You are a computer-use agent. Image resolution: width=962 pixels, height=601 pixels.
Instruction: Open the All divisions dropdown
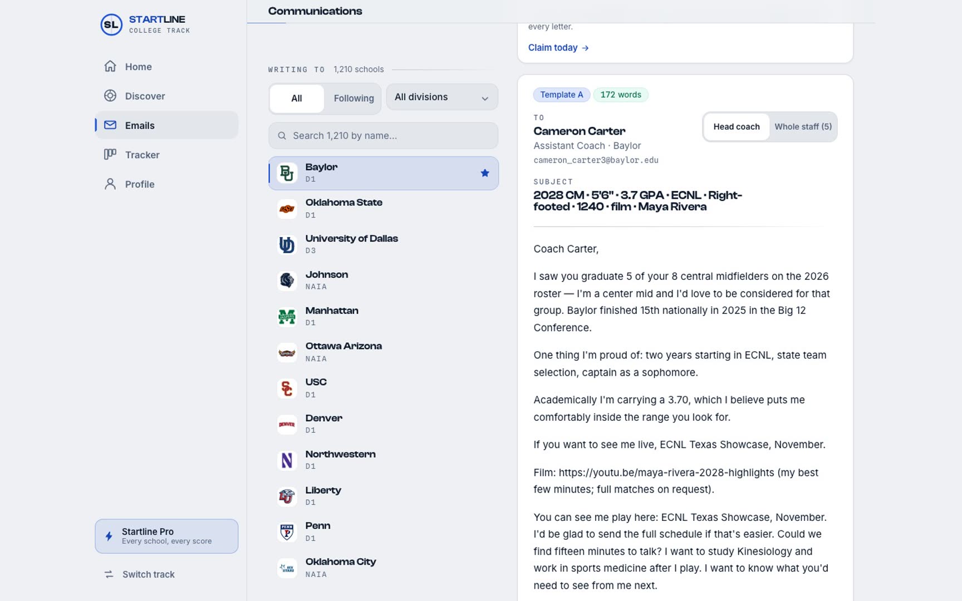pyautogui.click(x=442, y=97)
